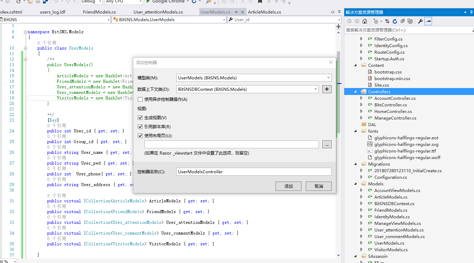The width and height of the screenshot is (474, 263).
Task: Click the Forward arrow in Solution Explorer toolbar
Action: coord(357,21)
